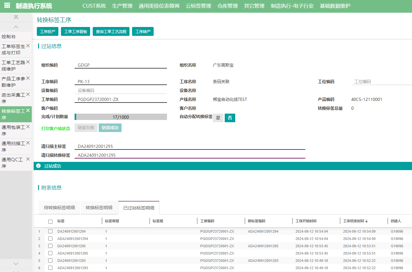Click the 17/1000 completion progress bar
This screenshot has width=412, height=272.
[x=121, y=117]
